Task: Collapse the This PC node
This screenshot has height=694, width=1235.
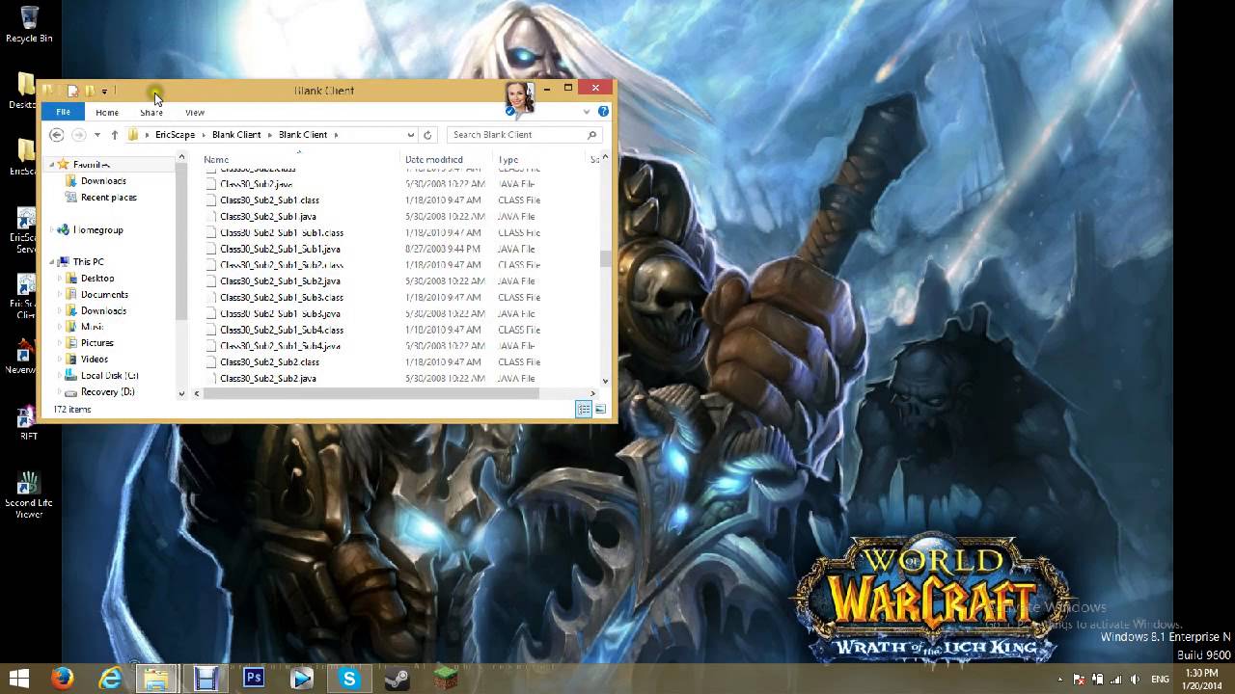Action: 52,262
